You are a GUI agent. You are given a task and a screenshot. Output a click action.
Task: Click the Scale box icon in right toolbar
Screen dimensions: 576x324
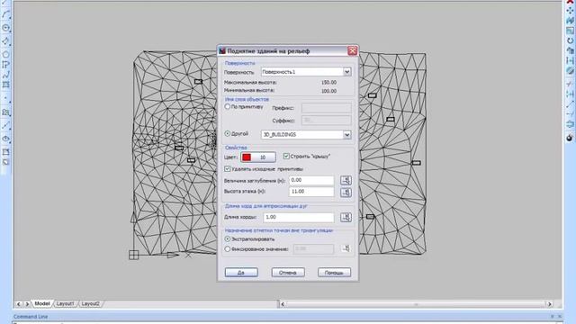pyautogui.click(x=570, y=50)
